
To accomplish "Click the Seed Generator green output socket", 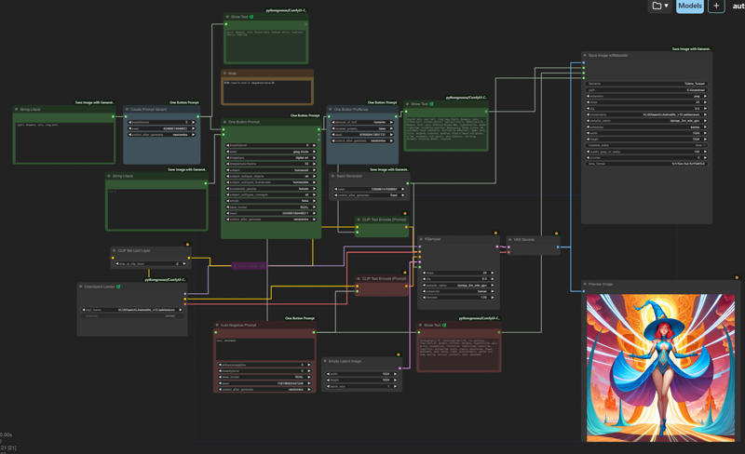I will [x=408, y=183].
